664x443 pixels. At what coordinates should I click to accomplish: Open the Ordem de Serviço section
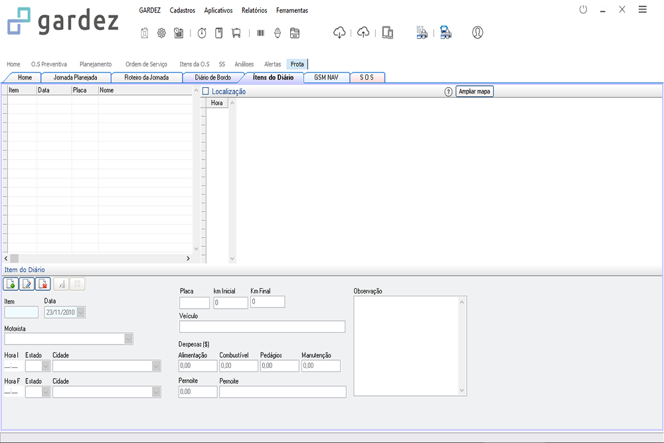click(147, 64)
